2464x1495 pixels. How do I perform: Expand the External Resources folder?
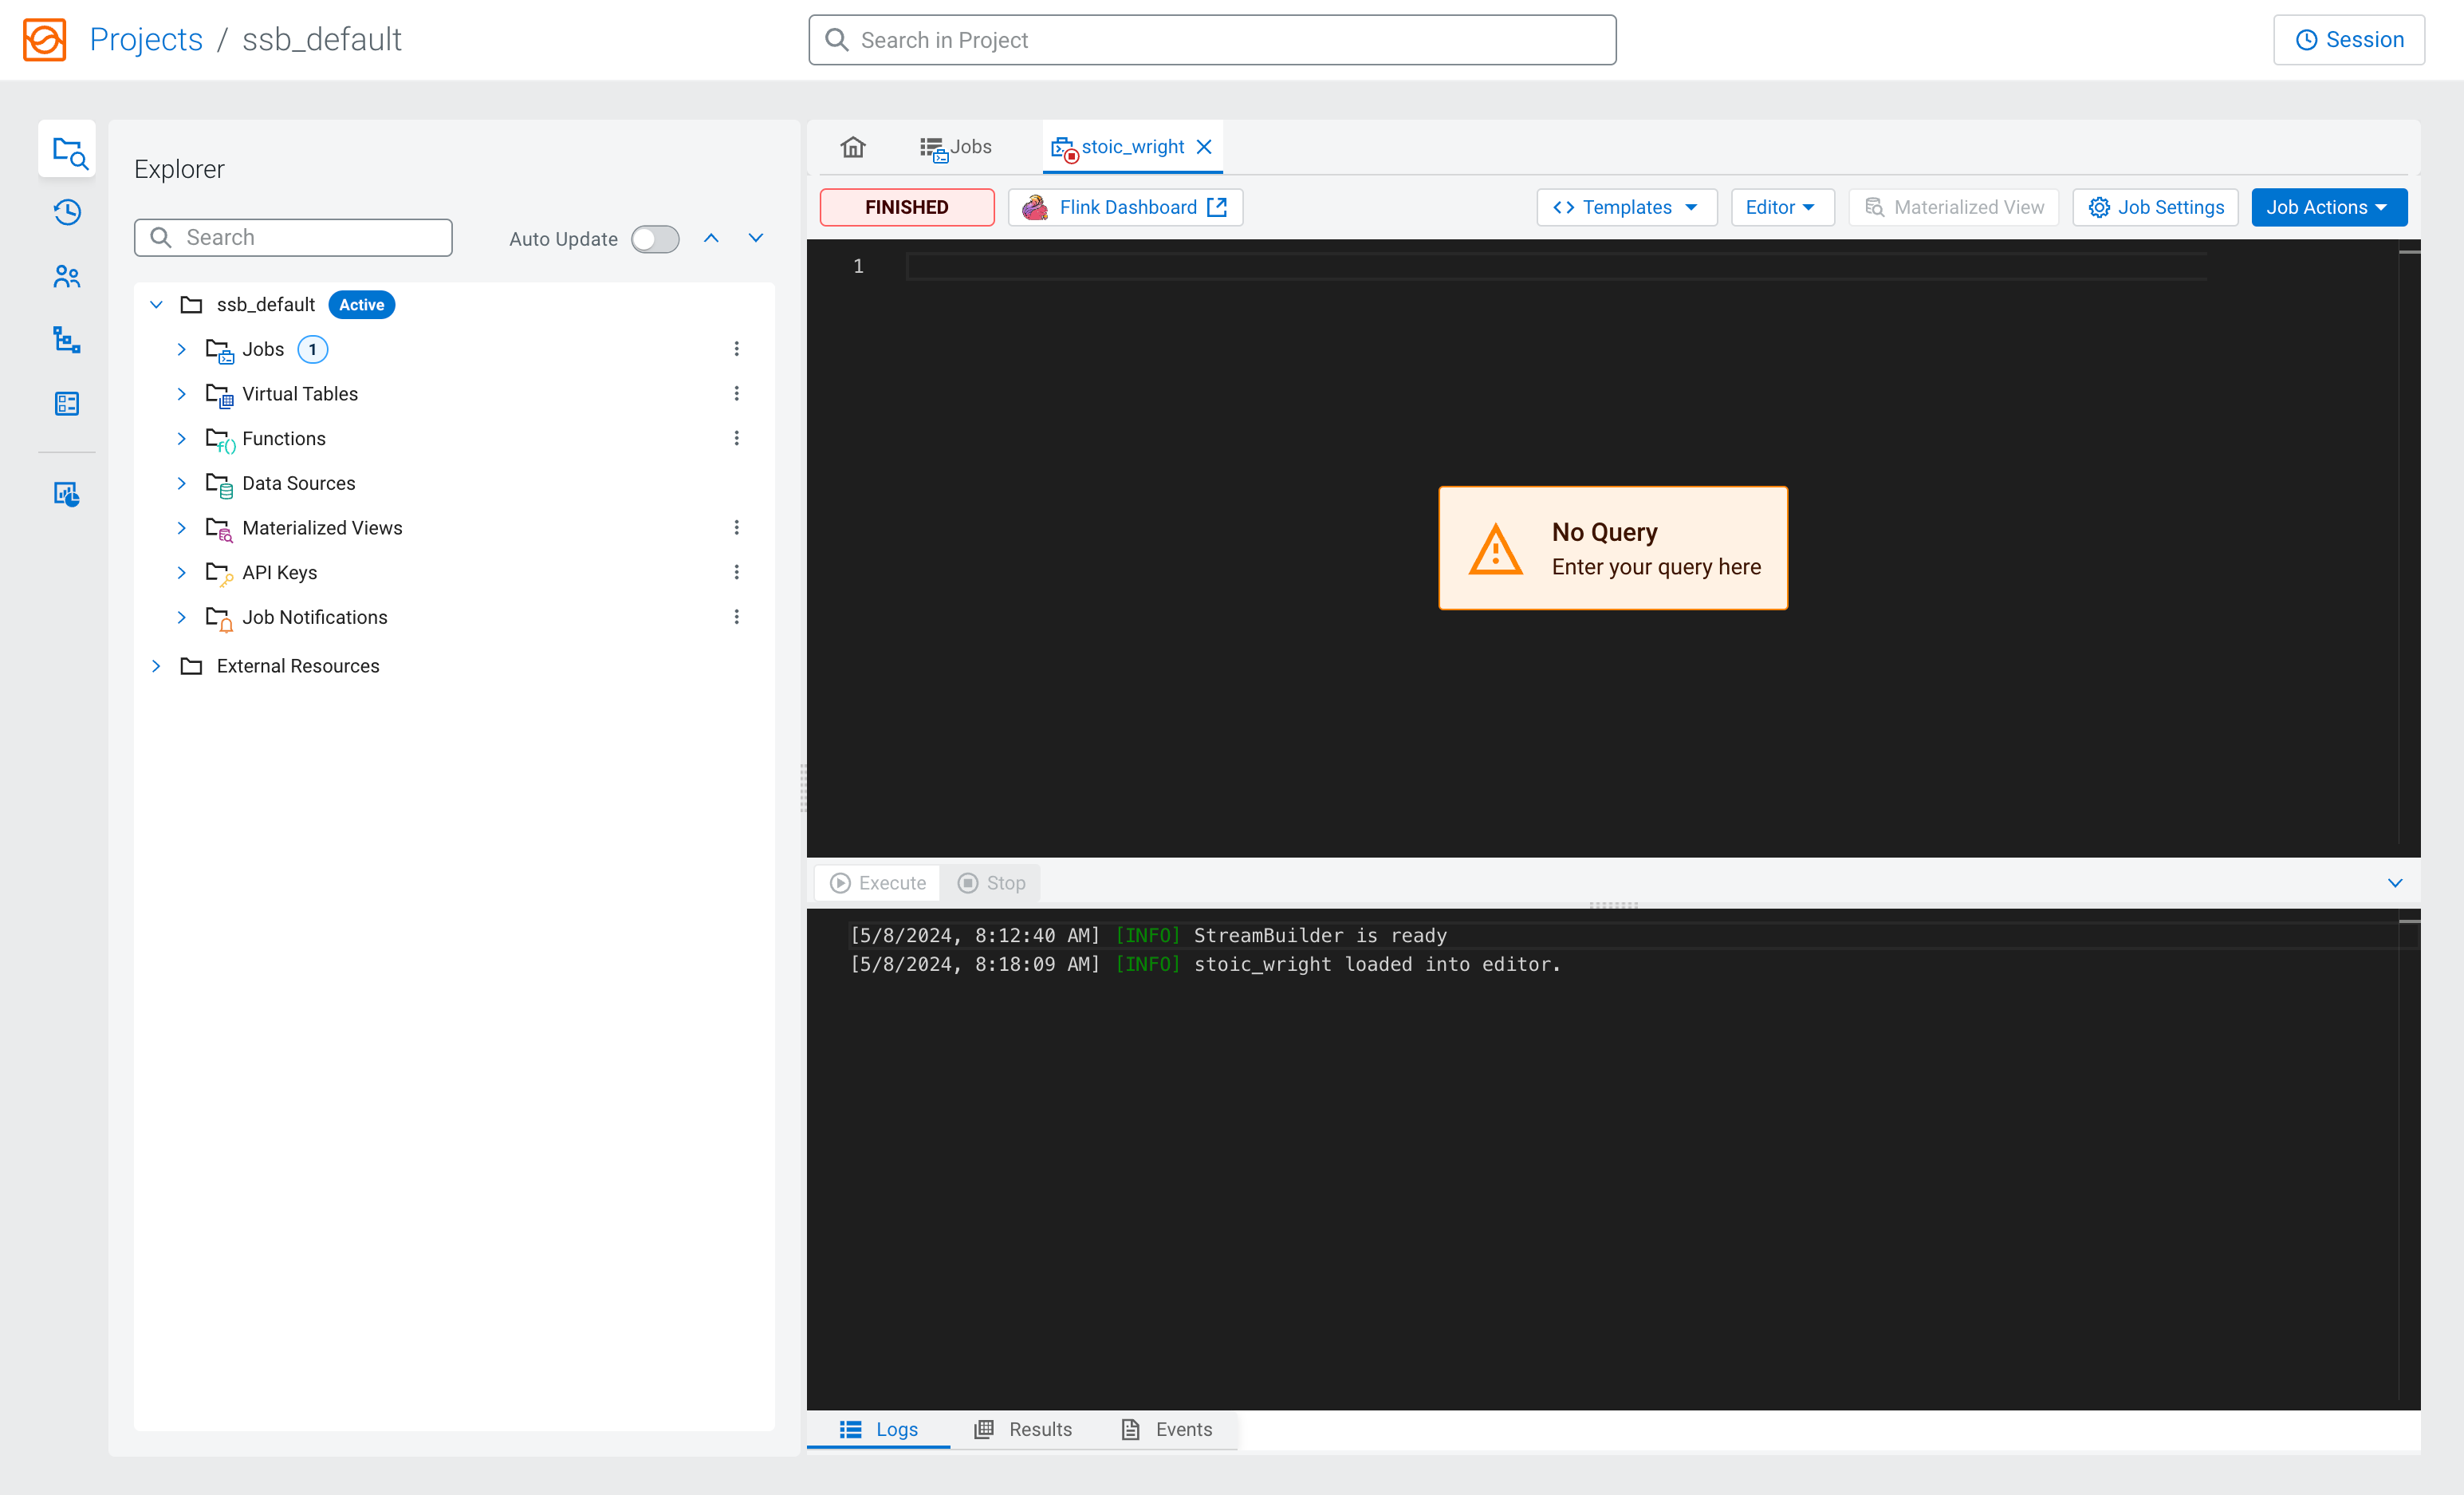click(156, 665)
